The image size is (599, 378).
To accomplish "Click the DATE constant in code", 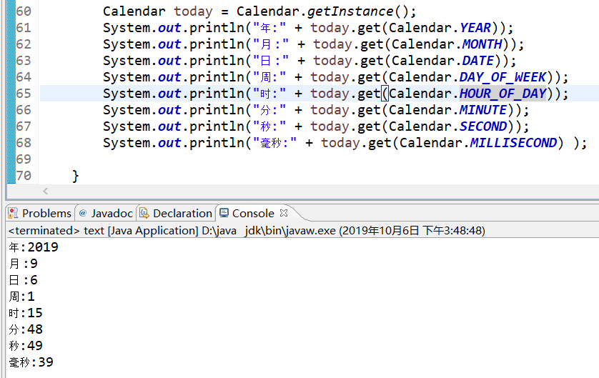I will point(478,61).
